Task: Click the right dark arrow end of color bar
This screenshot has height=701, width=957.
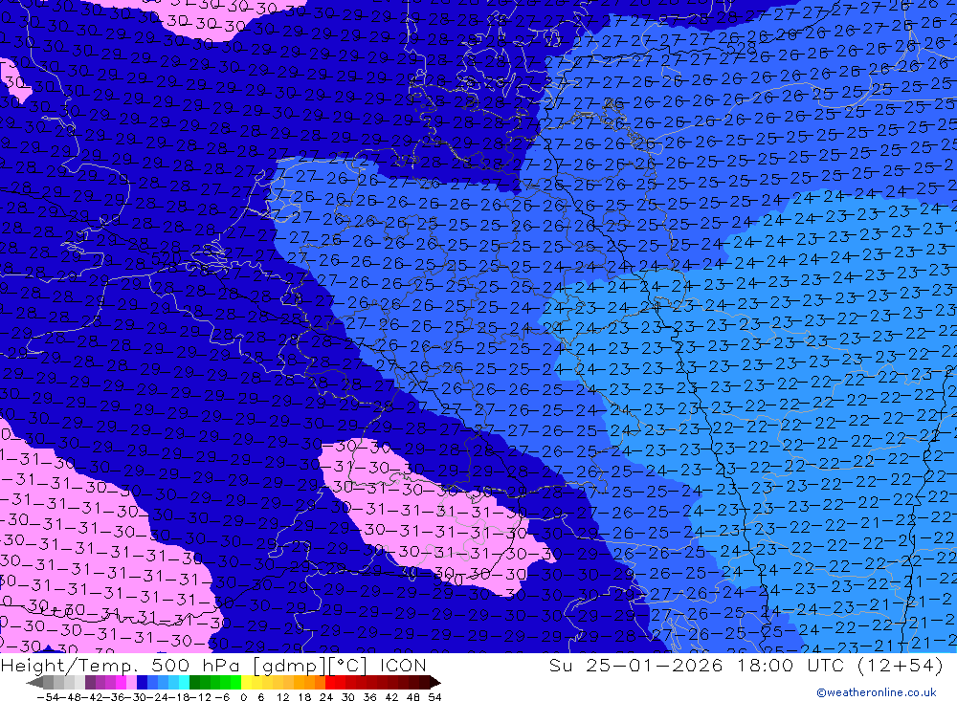Action: point(434,682)
